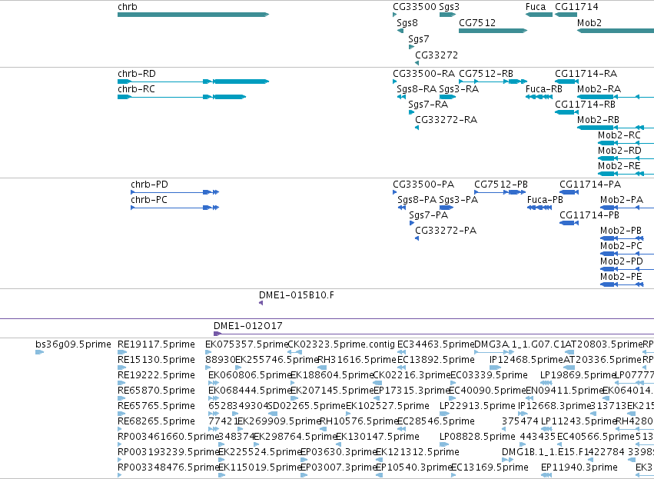Click the Fuca-RB transcript glyph
Screen dimensions: 654x479
pos(539,97)
